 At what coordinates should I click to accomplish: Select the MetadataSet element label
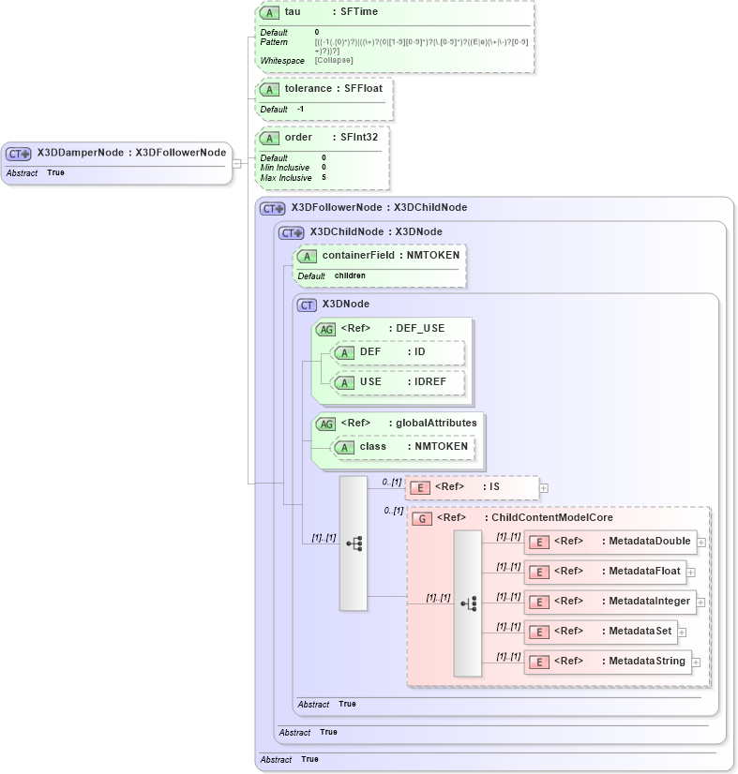tap(613, 631)
